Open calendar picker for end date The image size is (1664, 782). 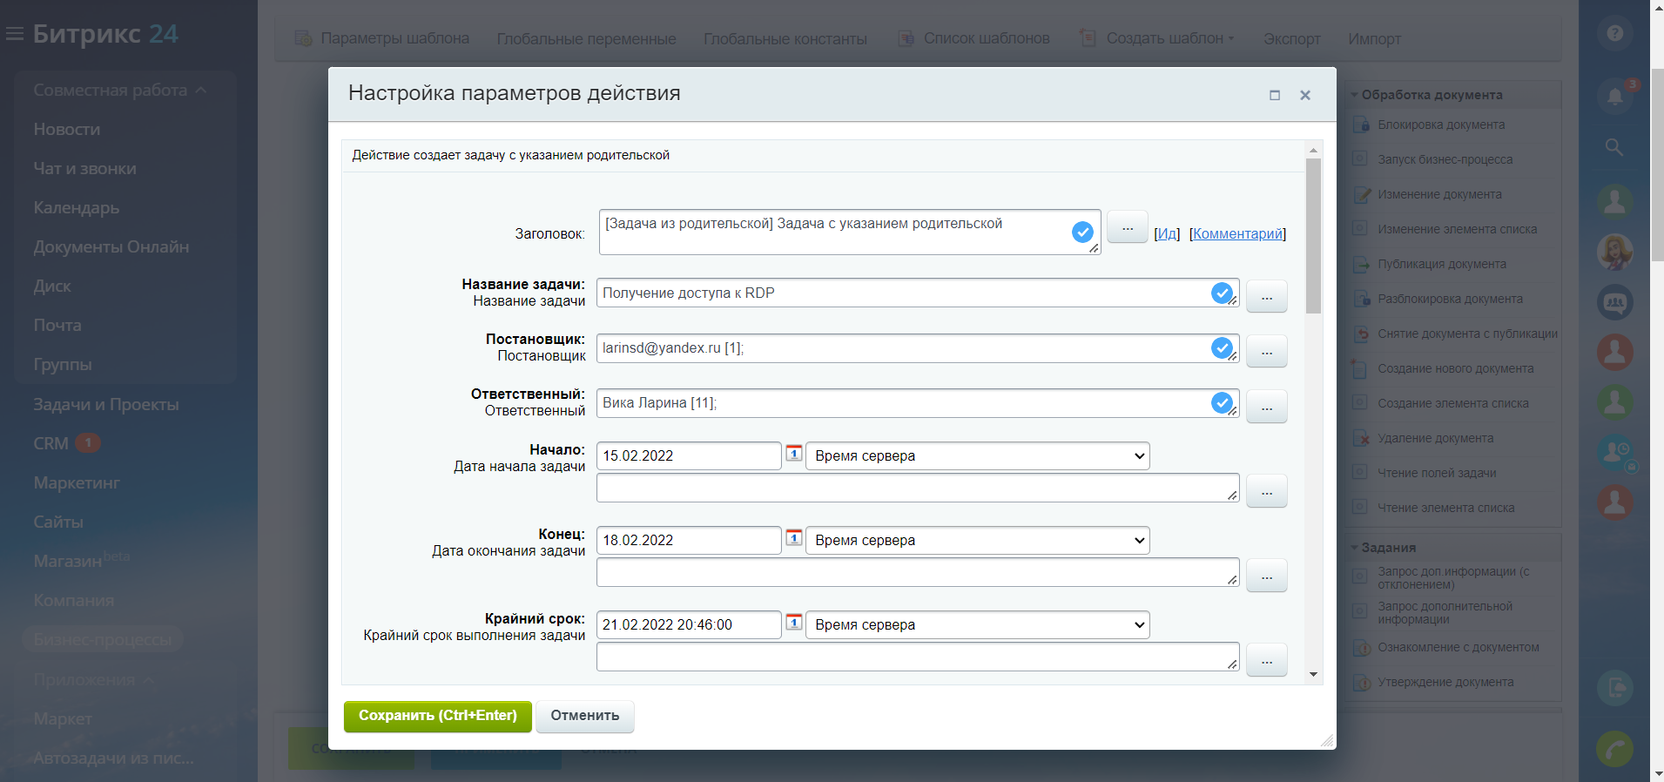793,537
